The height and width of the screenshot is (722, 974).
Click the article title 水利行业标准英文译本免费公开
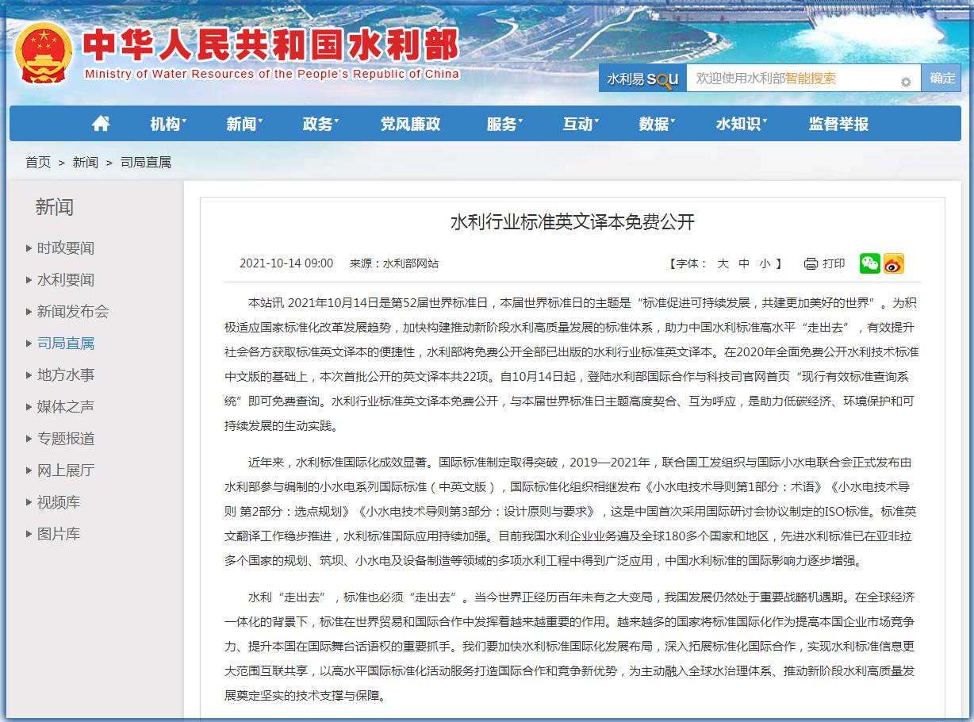tap(573, 222)
